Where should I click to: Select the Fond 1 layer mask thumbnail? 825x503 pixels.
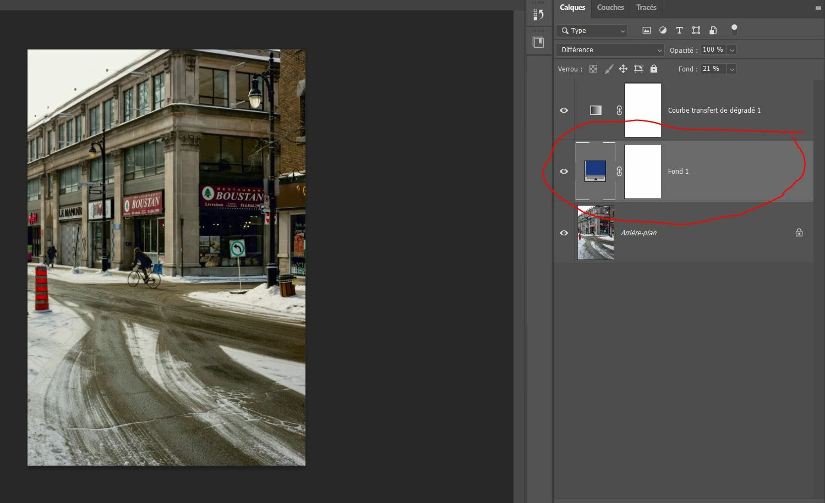(x=643, y=172)
